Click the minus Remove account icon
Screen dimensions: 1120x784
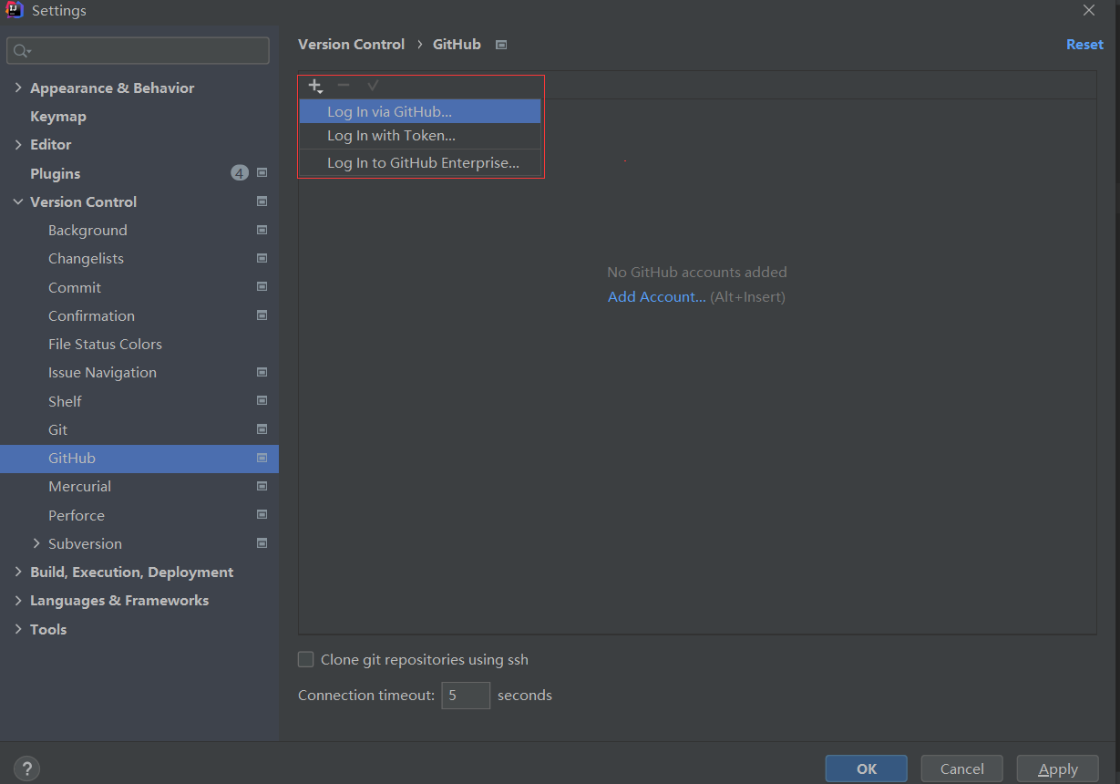[344, 85]
